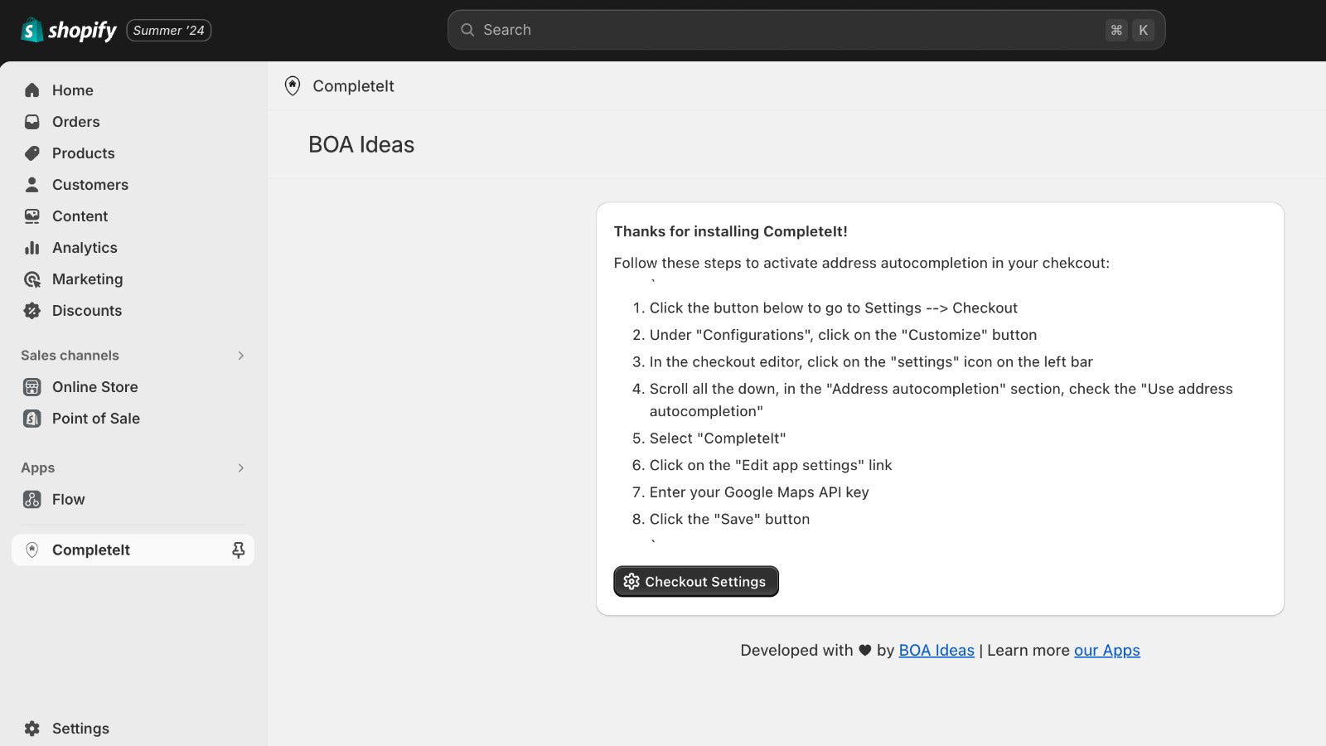Unpin the CompleteIt app
This screenshot has height=746, width=1326.
click(238, 550)
